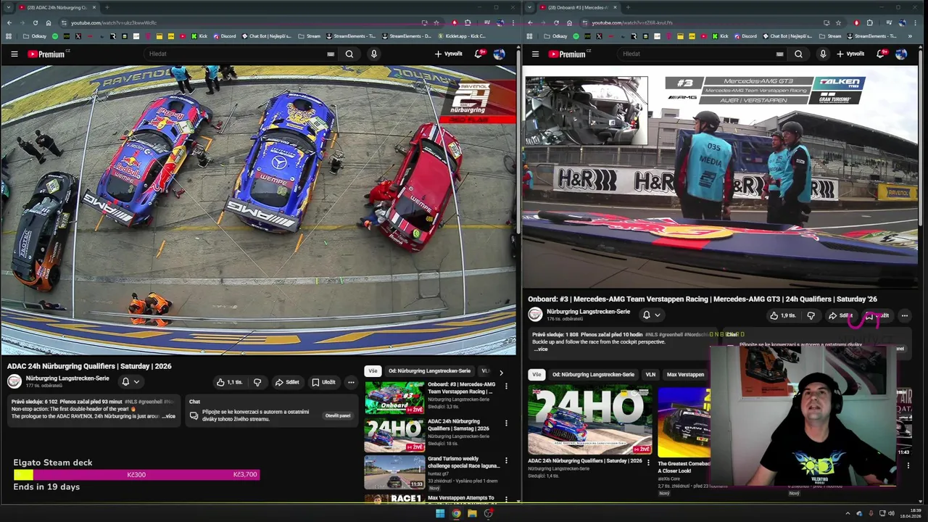Screen dimensions: 928x522
Task: Open Chrome three-dot menu in right window
Action: click(915, 22)
